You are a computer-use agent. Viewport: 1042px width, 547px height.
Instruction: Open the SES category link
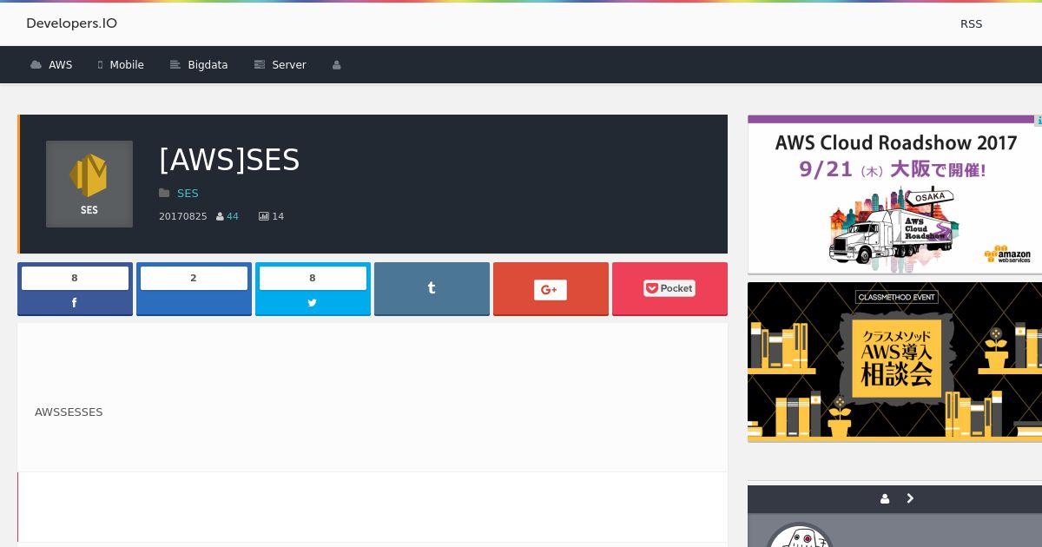coord(188,194)
